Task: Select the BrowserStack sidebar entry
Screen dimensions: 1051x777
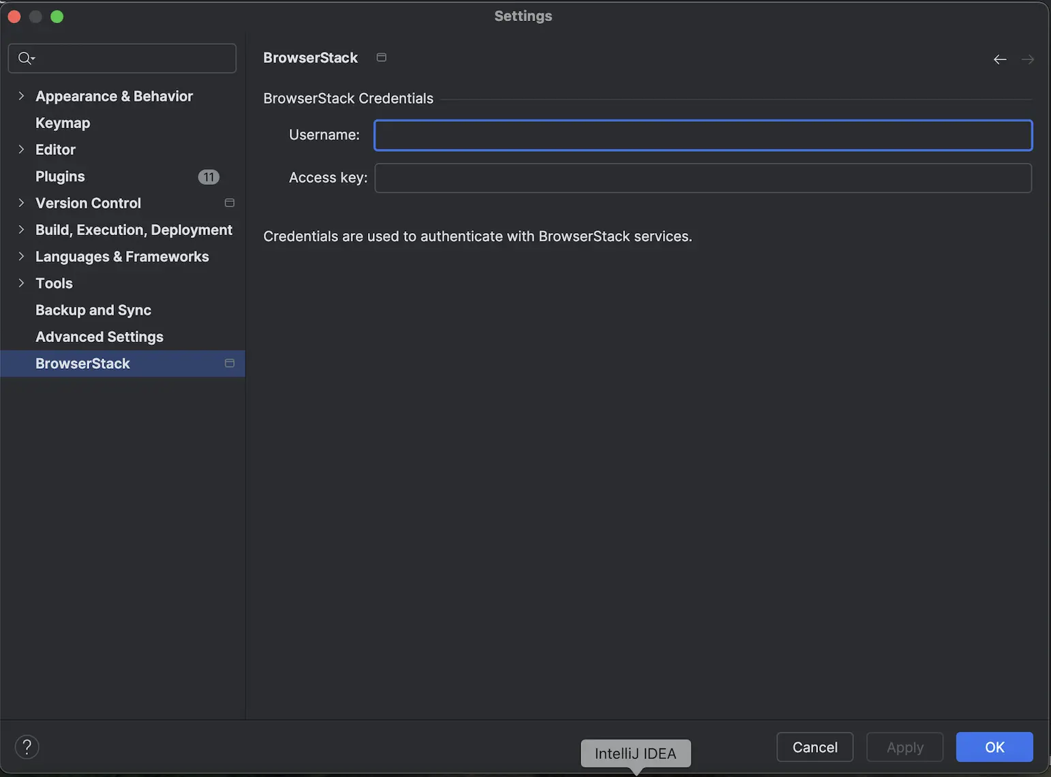Action: tap(82, 363)
